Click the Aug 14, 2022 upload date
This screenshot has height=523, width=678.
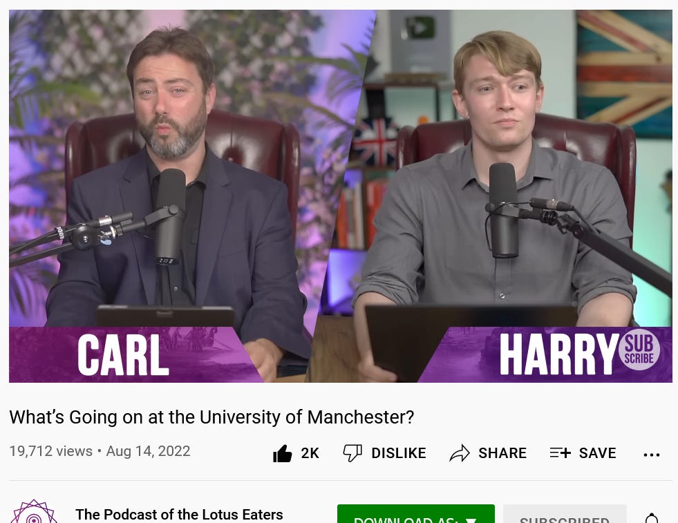149,451
